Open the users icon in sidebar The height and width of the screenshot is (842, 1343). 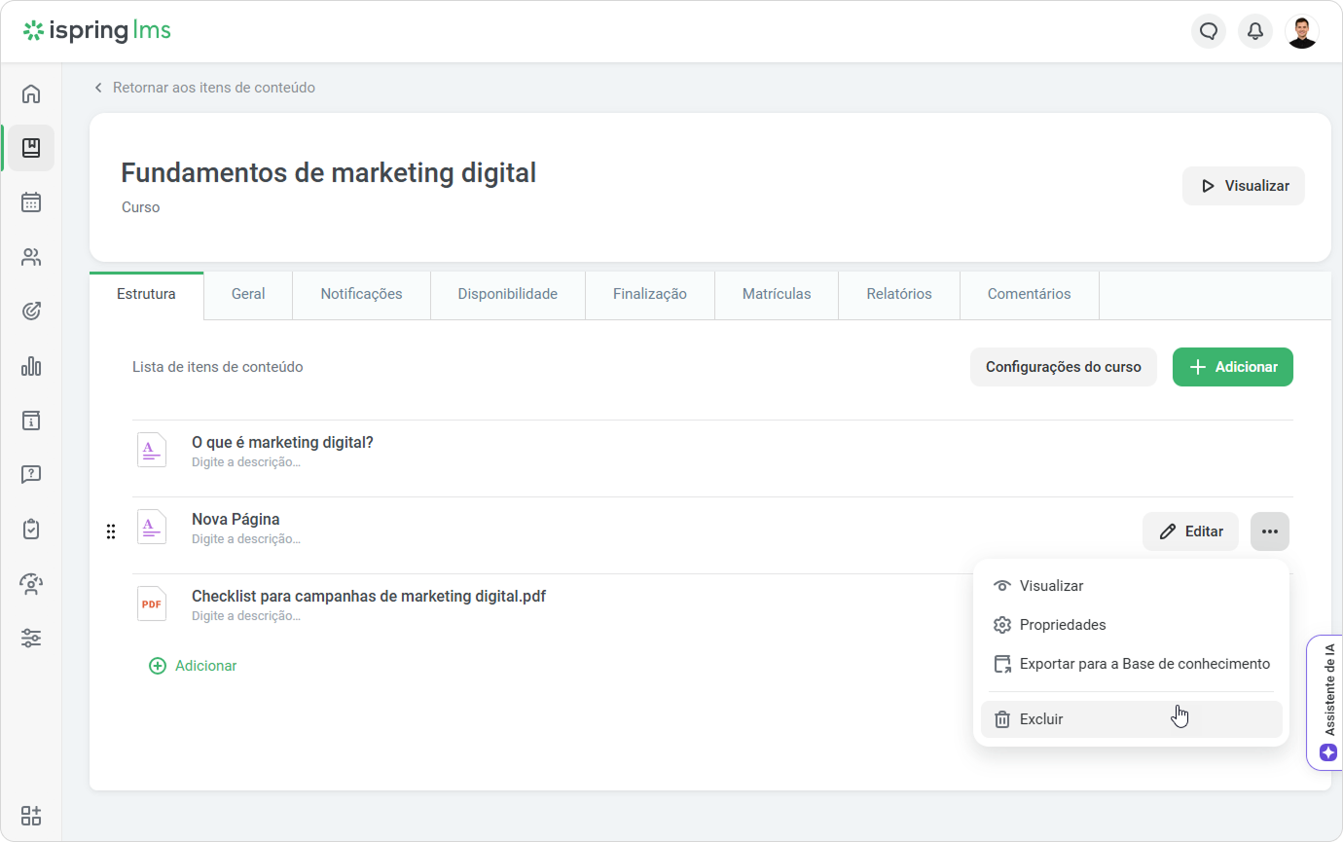click(x=31, y=257)
